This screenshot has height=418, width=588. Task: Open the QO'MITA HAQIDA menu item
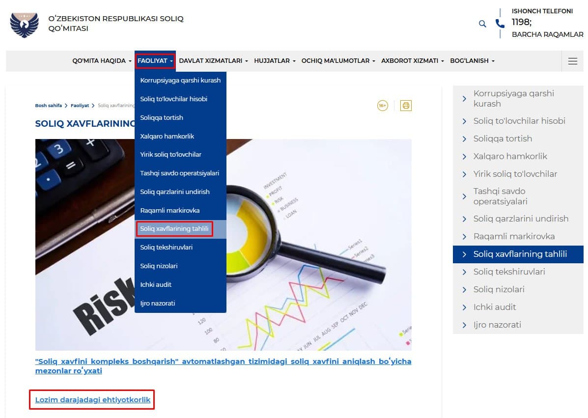(x=100, y=60)
